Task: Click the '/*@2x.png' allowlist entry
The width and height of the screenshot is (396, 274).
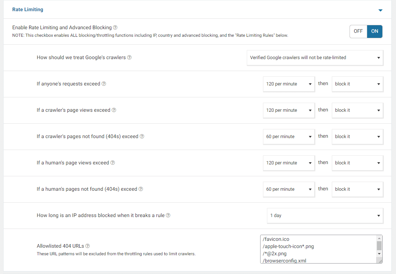Action: click(275, 253)
